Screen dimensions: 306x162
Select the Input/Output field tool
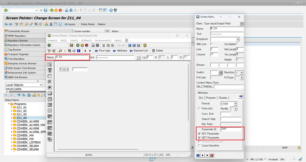(50, 76)
